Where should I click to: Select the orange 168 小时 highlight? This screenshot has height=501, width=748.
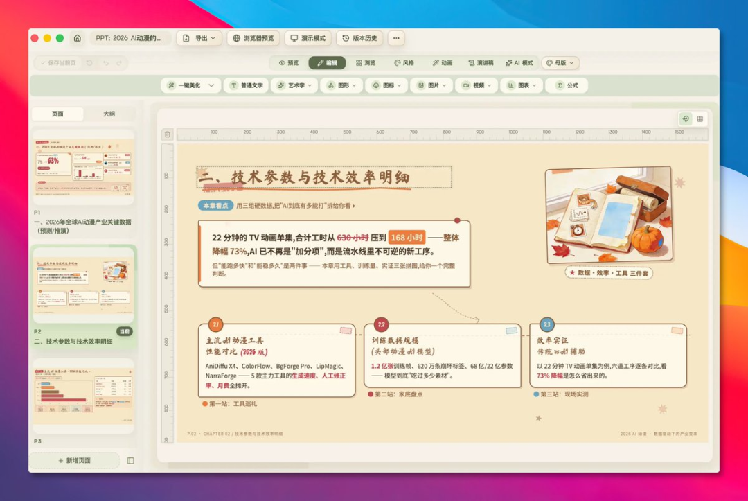click(x=407, y=238)
